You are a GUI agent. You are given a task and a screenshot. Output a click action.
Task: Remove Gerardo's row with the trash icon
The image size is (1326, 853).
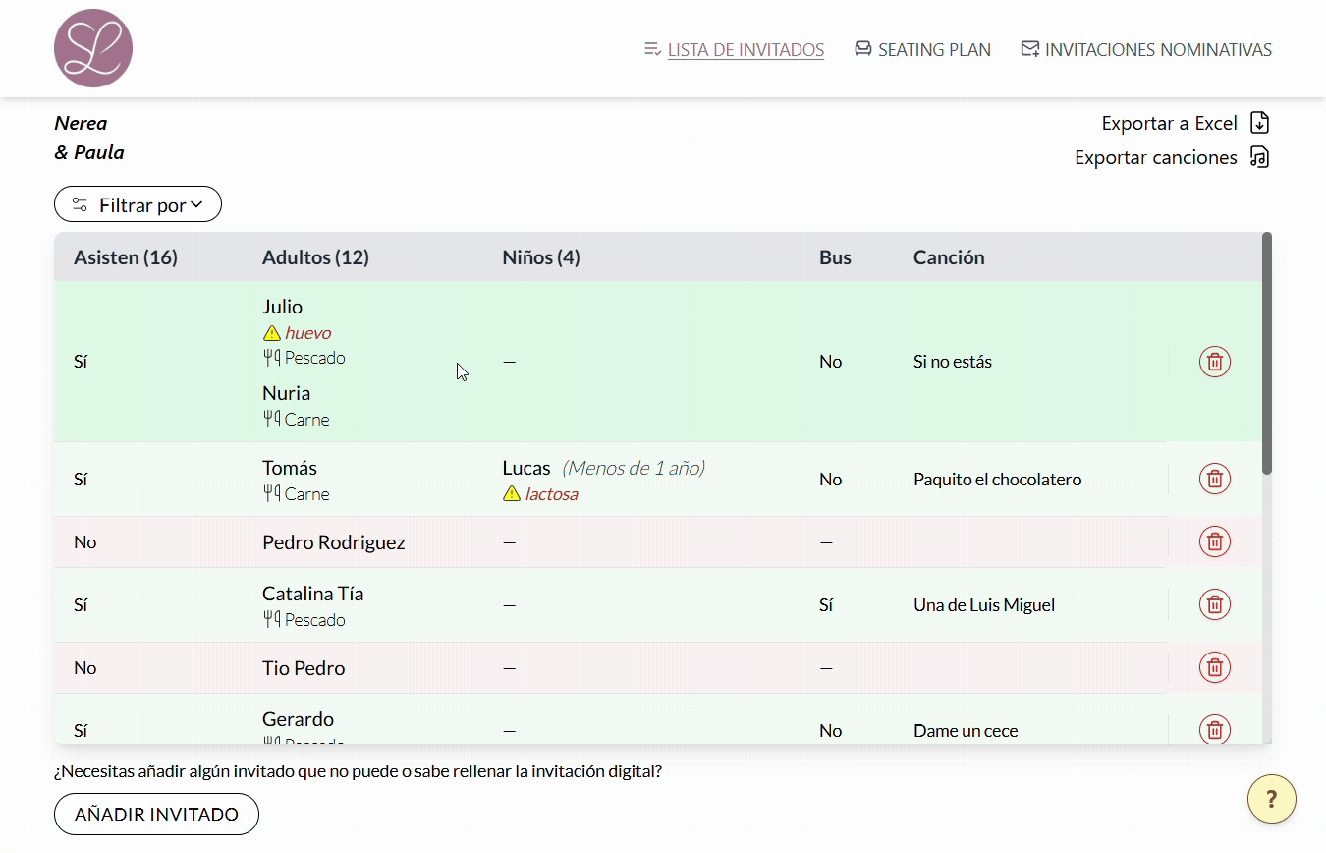pos(1214,729)
